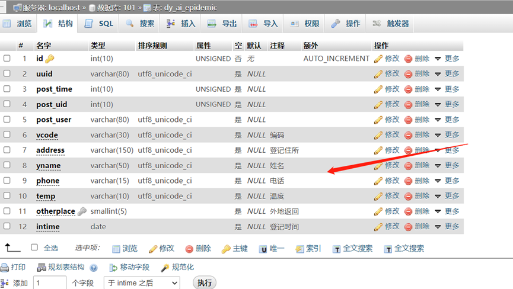Click the 规范化 normalize icon
Image resolution: width=513 pixels, height=289 pixels.
click(x=165, y=268)
